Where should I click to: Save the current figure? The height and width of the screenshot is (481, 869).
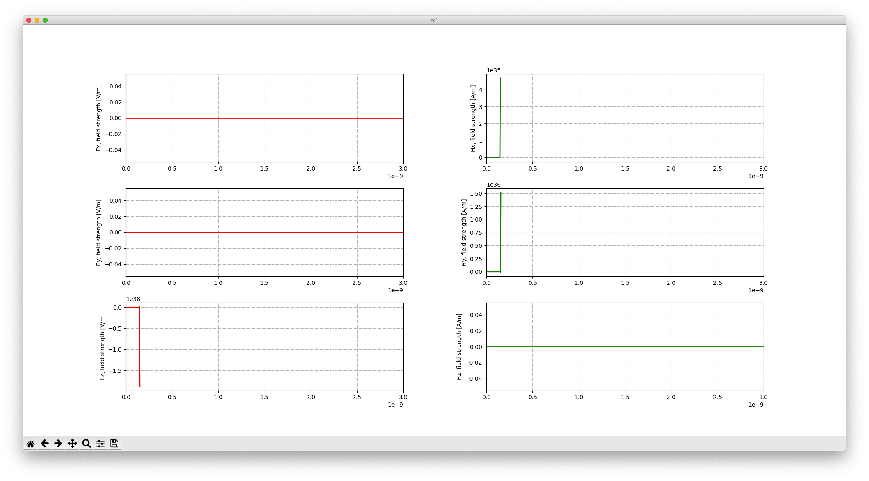coord(114,443)
